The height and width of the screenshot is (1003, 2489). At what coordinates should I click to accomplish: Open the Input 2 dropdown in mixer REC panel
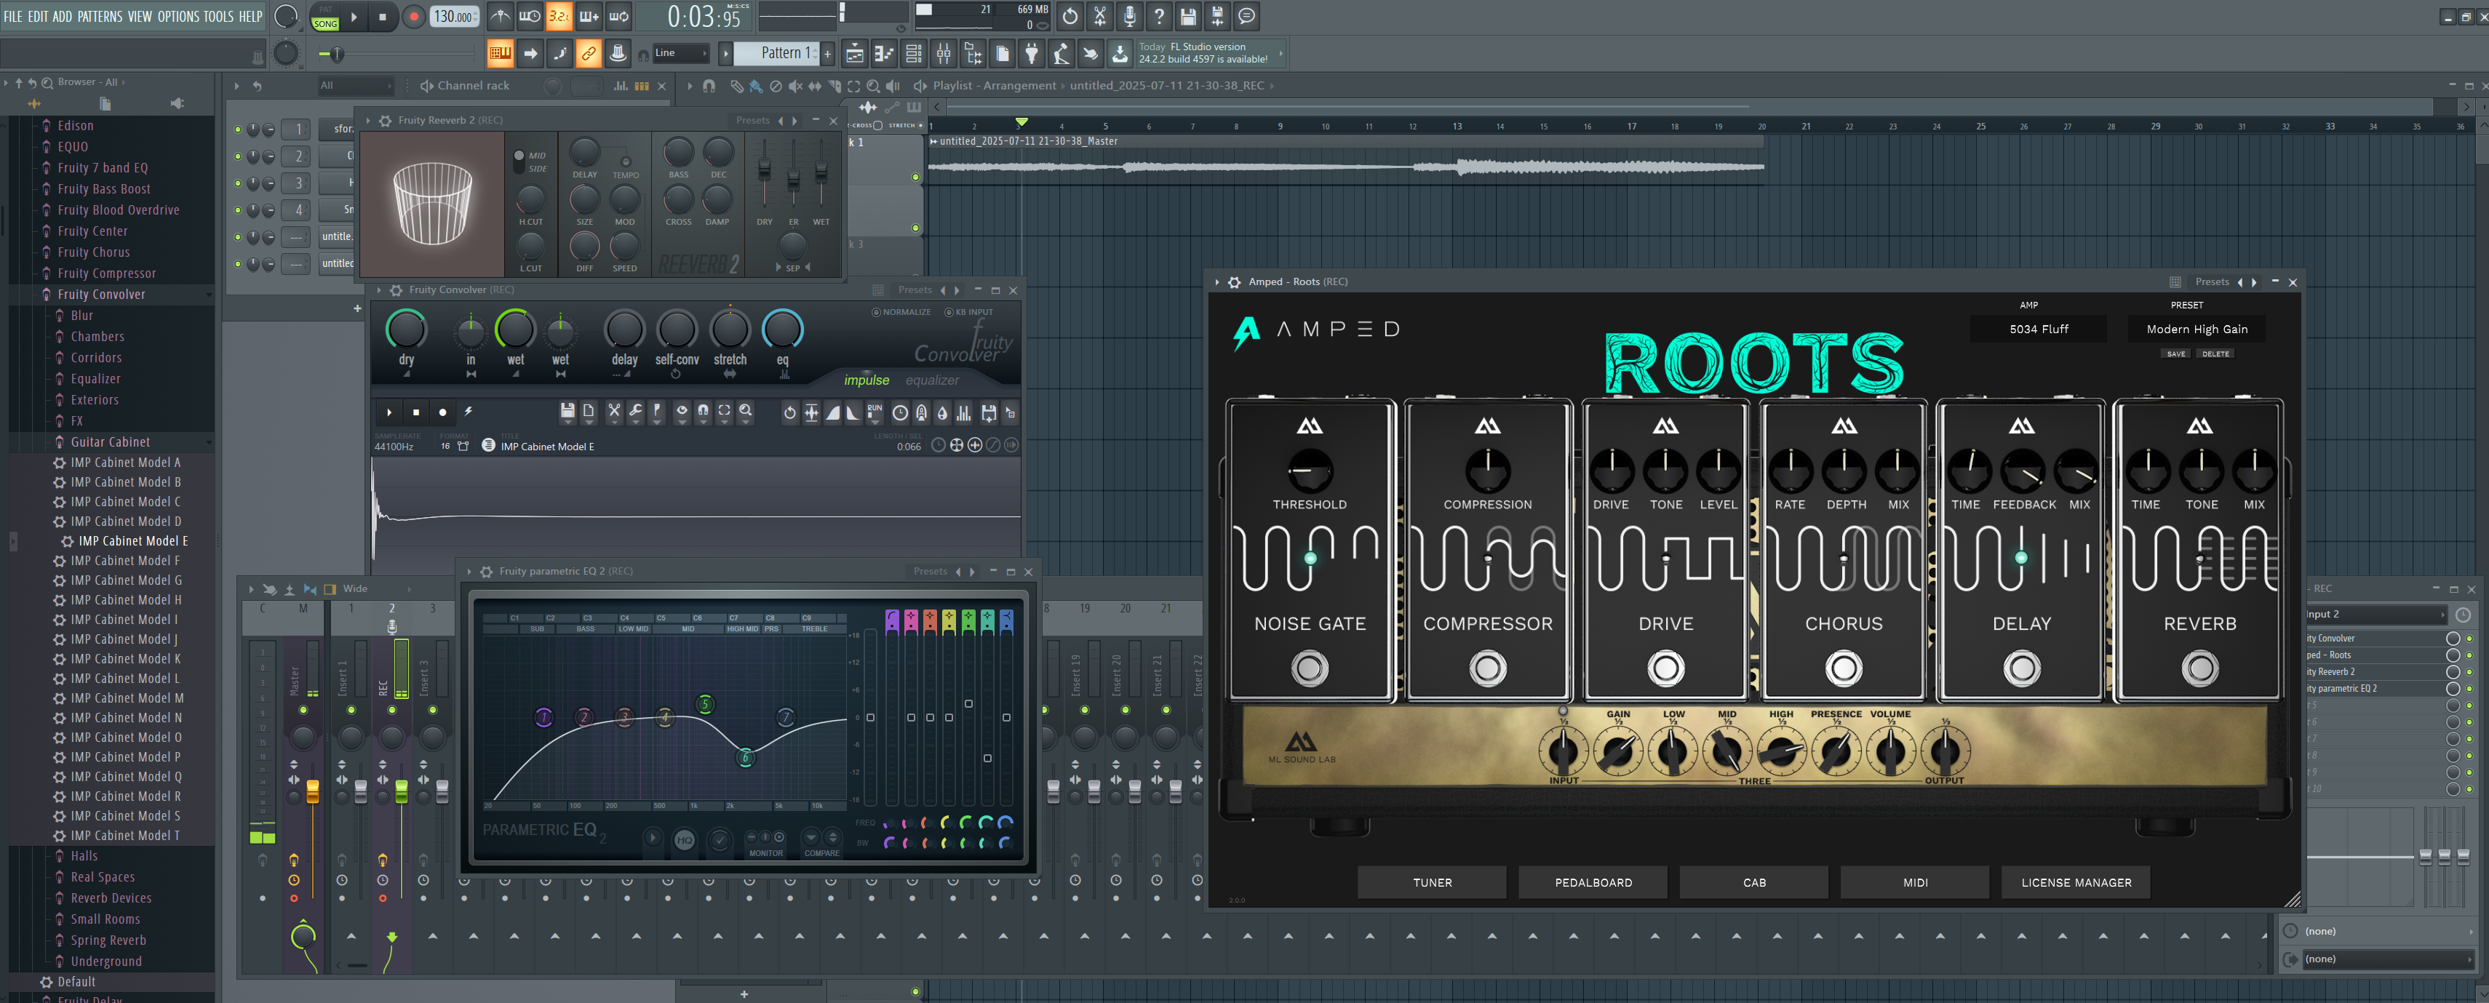[2376, 615]
